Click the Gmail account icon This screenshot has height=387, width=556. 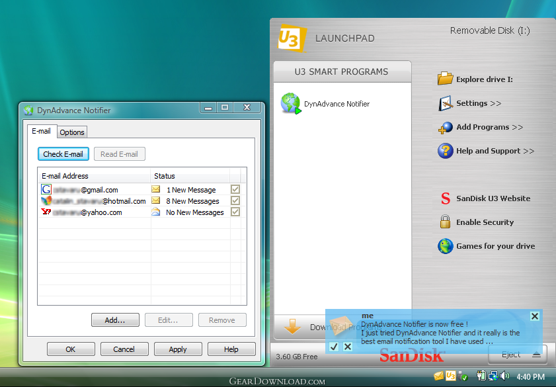(46, 189)
